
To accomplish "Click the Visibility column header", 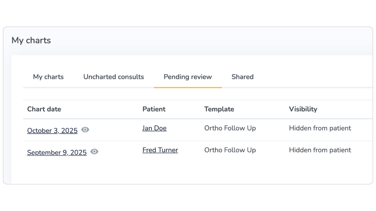I will 303,109.
